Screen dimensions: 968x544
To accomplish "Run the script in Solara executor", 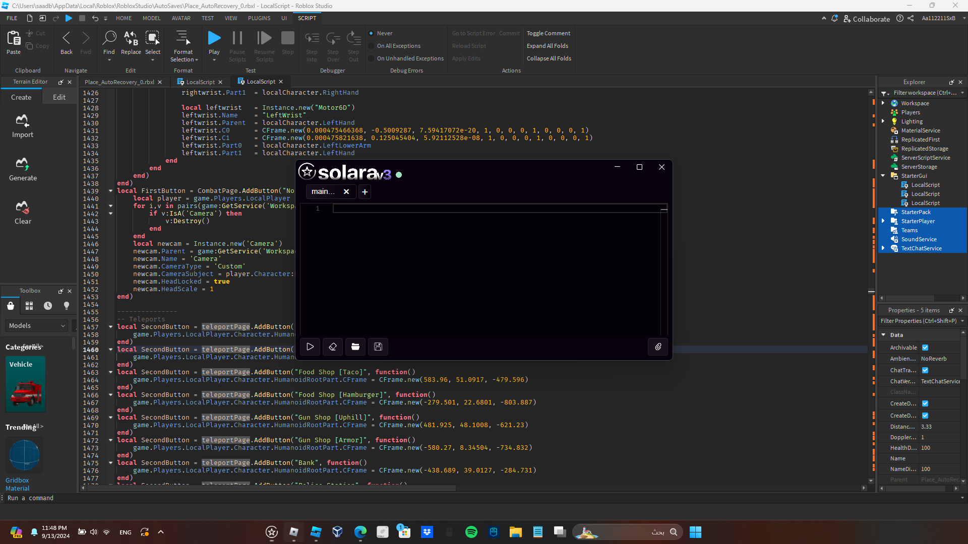I will (x=310, y=347).
